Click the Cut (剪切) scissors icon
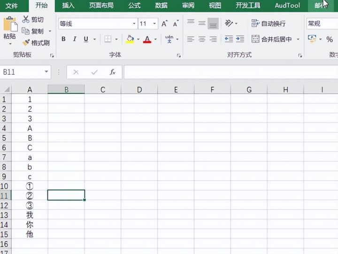The width and height of the screenshot is (338, 254). [x=26, y=19]
